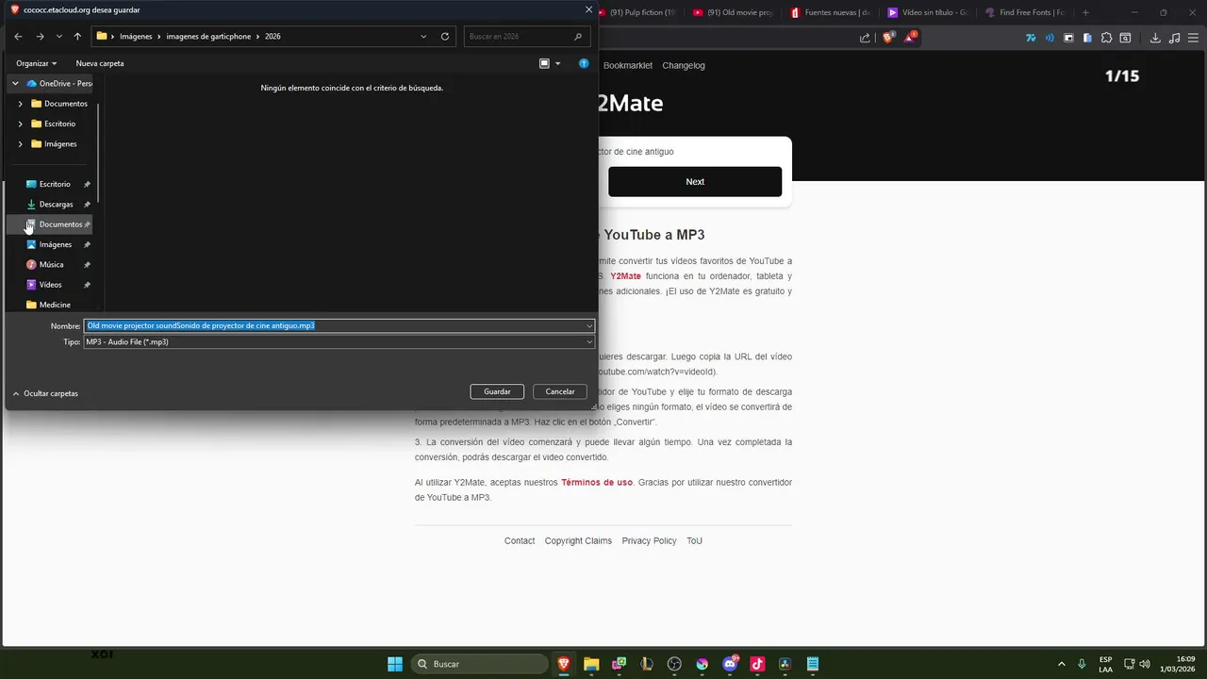Image resolution: width=1207 pixels, height=679 pixels.
Task: Go forward in the save dialog
Action: (40, 36)
